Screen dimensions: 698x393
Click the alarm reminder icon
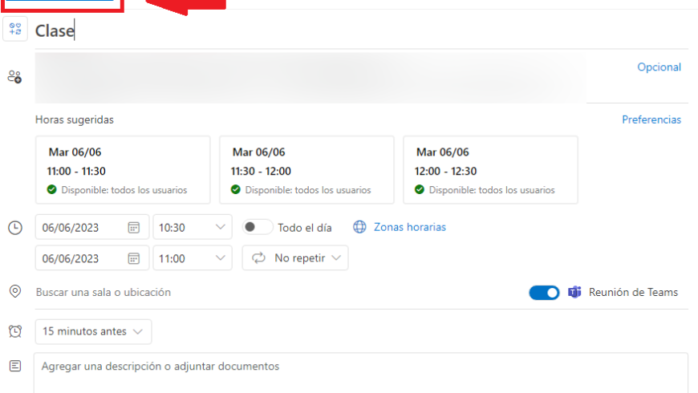(15, 331)
